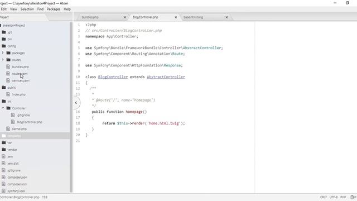Viewport: 357px width, 201px height.
Task: Open composer.json from the tree
Action: [17, 177]
